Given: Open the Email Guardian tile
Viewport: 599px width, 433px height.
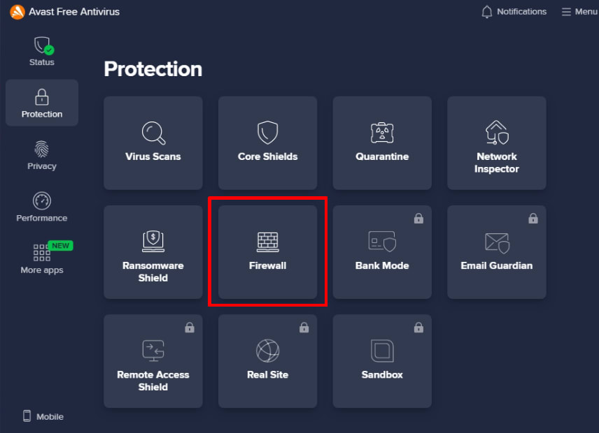Looking at the screenshot, I should pyautogui.click(x=497, y=252).
